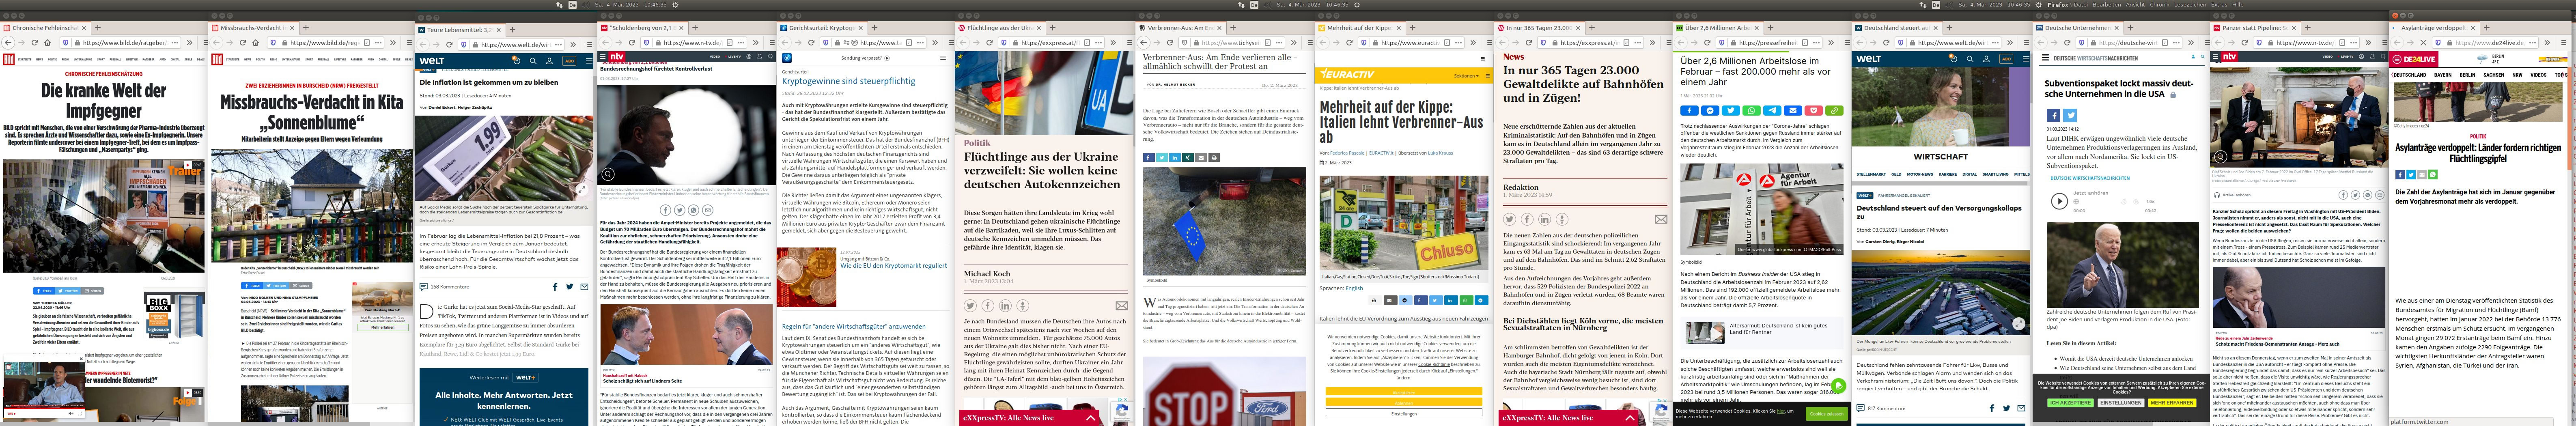The width and height of the screenshot is (2576, 426).
Task: Open Sektionen dropdown on Euractiv header
Action: click(x=1466, y=75)
